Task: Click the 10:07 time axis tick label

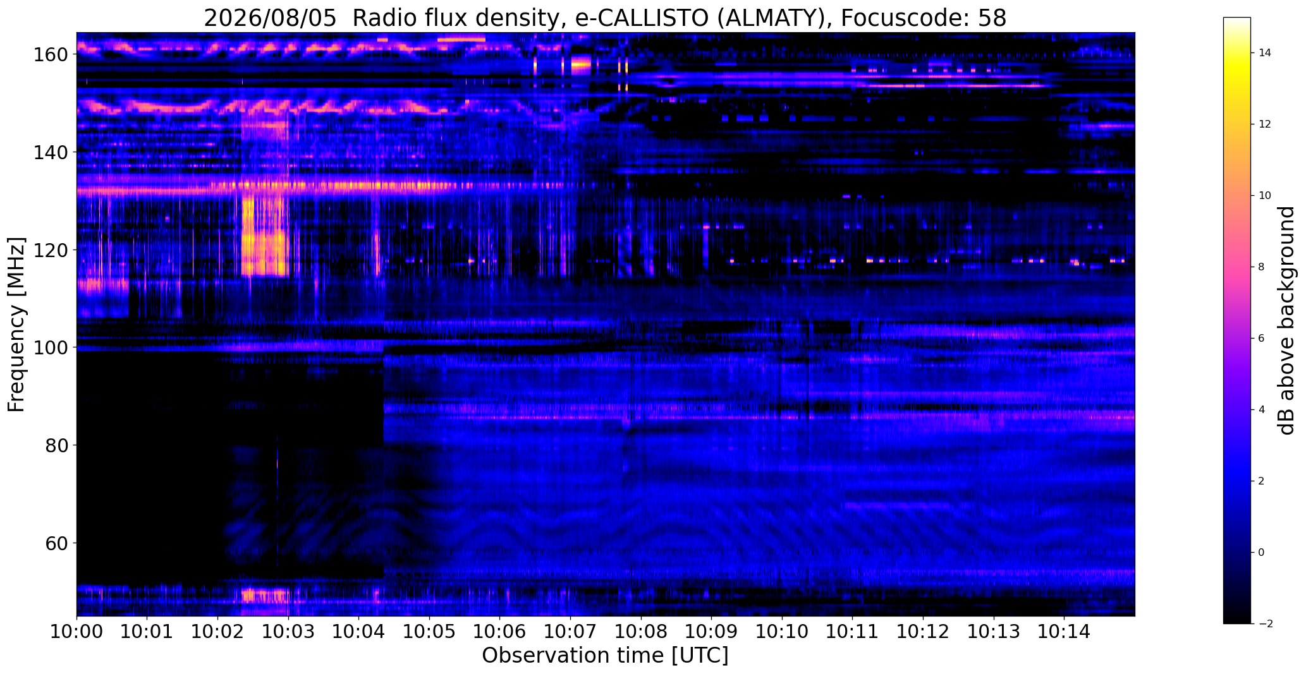Action: tap(570, 631)
